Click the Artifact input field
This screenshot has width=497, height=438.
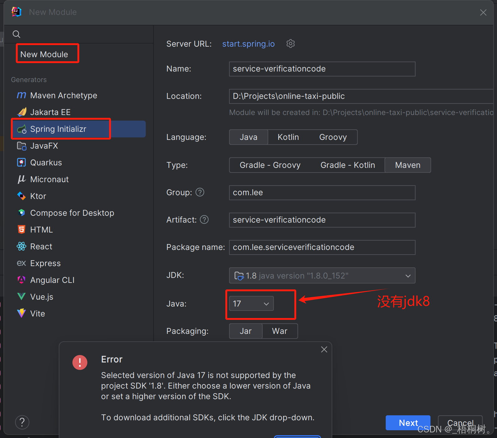pos(322,220)
